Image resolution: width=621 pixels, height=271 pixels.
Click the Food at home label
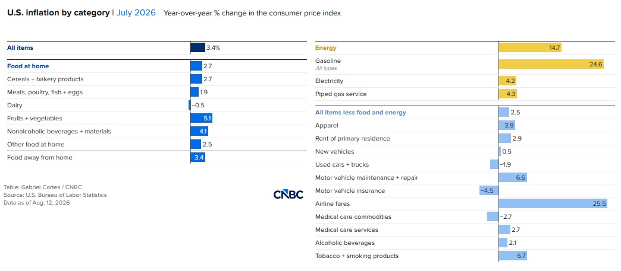pos(28,66)
